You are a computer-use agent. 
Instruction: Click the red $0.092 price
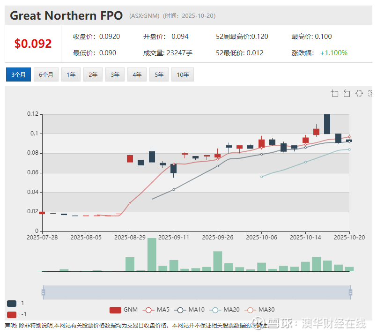point(33,44)
